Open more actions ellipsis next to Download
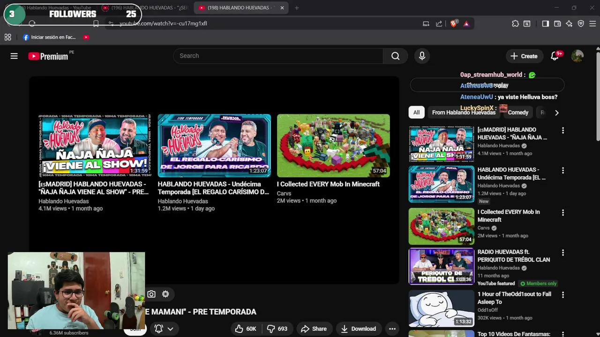The image size is (600, 337). (x=392, y=329)
